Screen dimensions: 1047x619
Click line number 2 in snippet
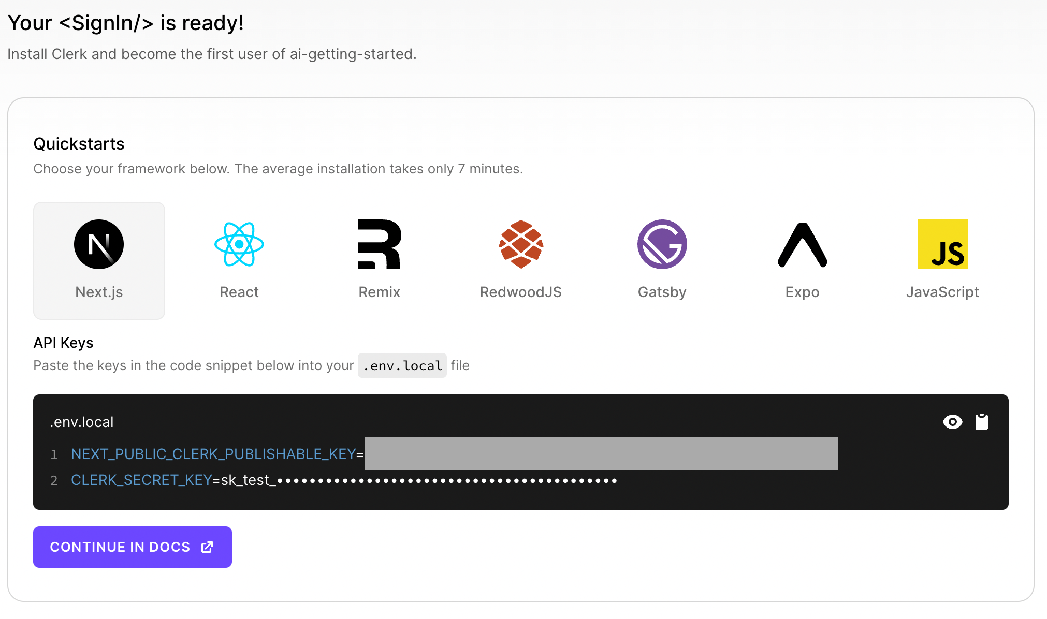click(x=54, y=480)
